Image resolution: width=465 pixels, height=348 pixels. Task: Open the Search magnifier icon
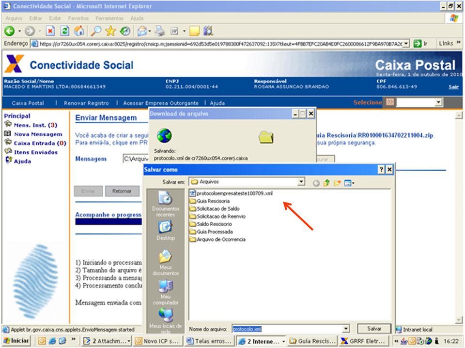tap(96, 31)
